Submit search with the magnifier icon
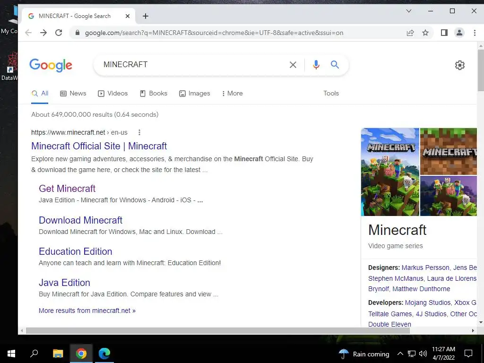 tap(335, 64)
